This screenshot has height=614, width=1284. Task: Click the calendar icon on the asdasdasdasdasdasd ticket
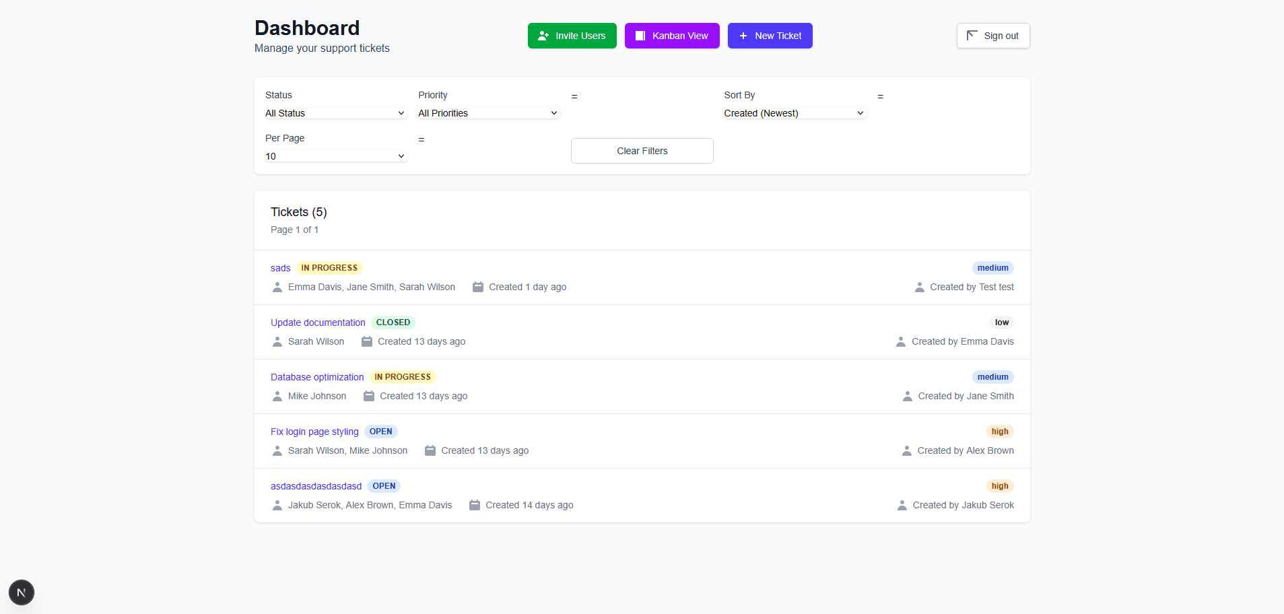[x=475, y=505]
